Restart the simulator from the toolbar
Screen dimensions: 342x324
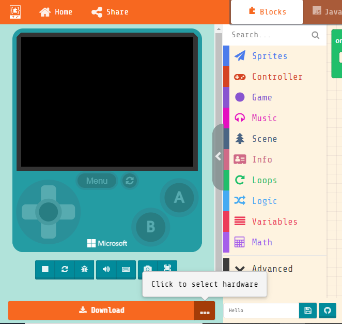click(x=65, y=269)
